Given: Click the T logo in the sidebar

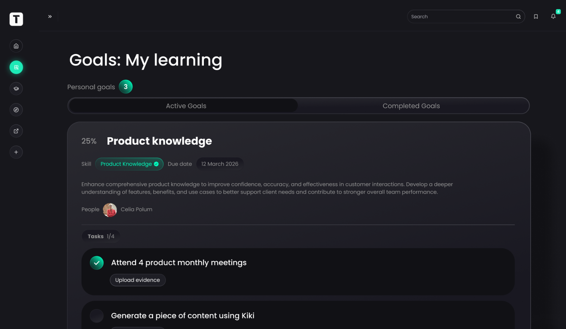Looking at the screenshot, I should pyautogui.click(x=16, y=19).
